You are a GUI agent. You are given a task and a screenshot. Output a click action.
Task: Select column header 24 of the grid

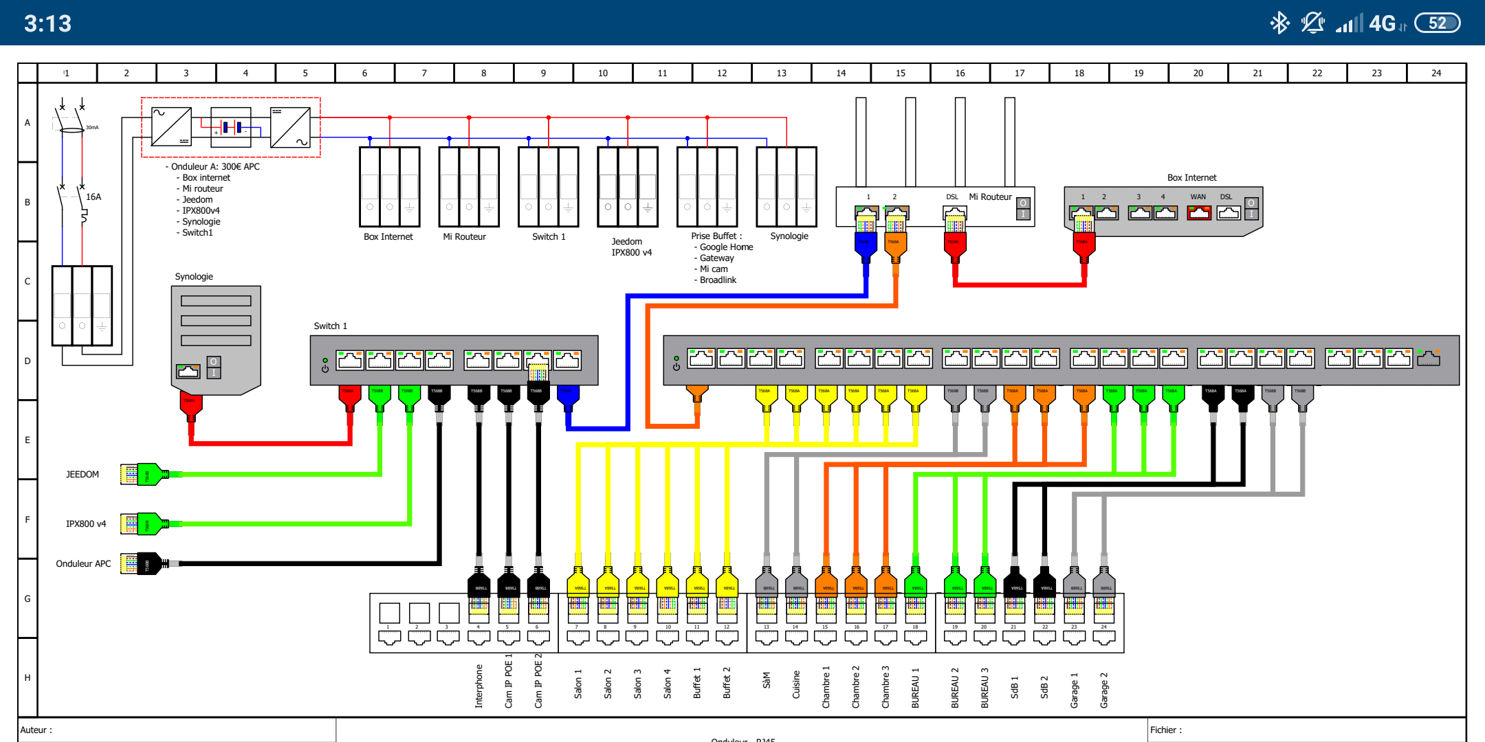point(1436,73)
